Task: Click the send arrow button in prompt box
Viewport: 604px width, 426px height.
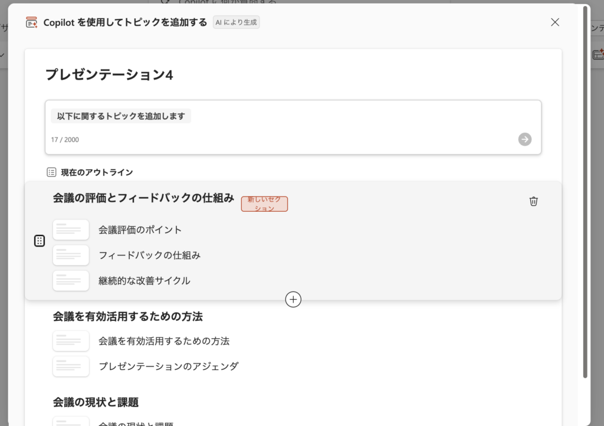Action: point(524,139)
